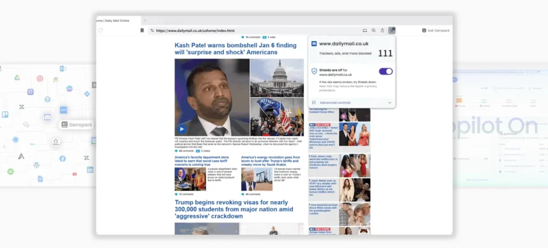Click the Advanced controls list icon
Screen dimensions: 548x248
pyautogui.click(x=314, y=103)
